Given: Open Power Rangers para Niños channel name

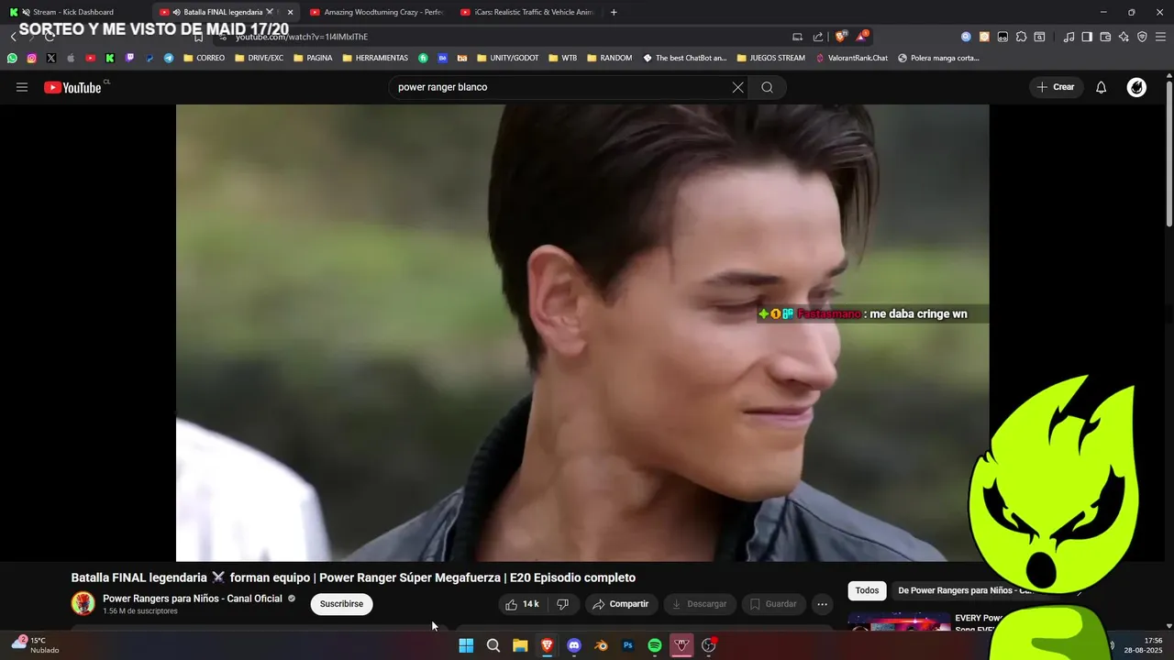Looking at the screenshot, I should [x=193, y=599].
